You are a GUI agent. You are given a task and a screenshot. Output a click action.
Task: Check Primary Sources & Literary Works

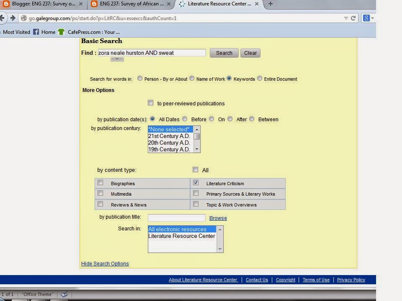196,193
